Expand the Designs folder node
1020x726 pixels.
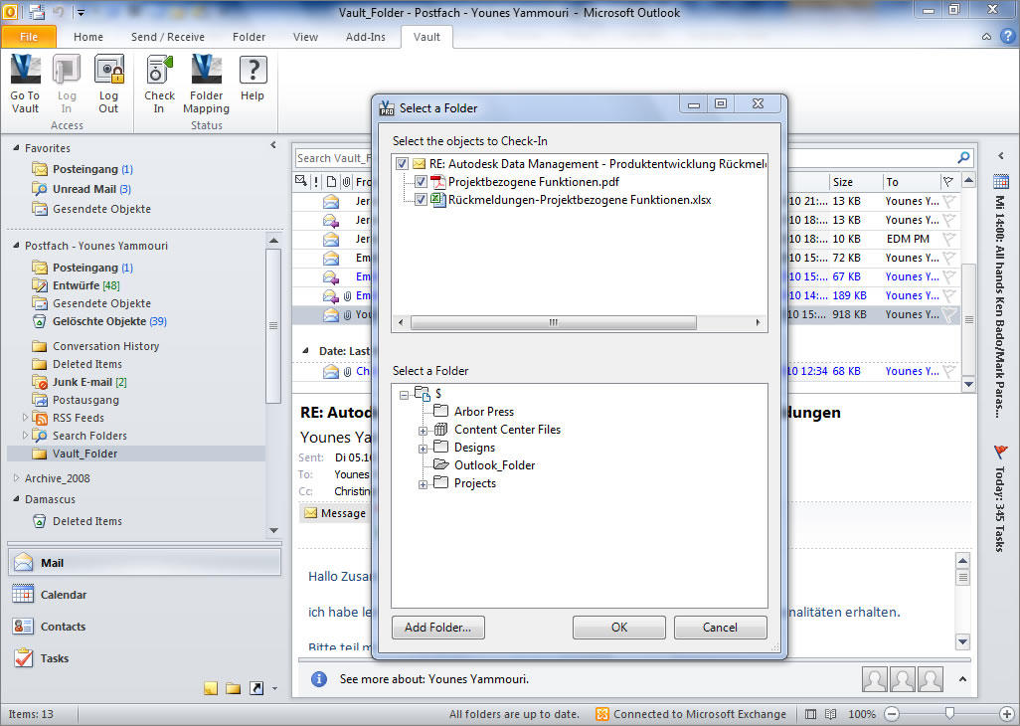point(423,449)
